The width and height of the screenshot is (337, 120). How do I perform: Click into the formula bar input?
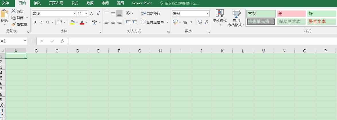(203, 41)
